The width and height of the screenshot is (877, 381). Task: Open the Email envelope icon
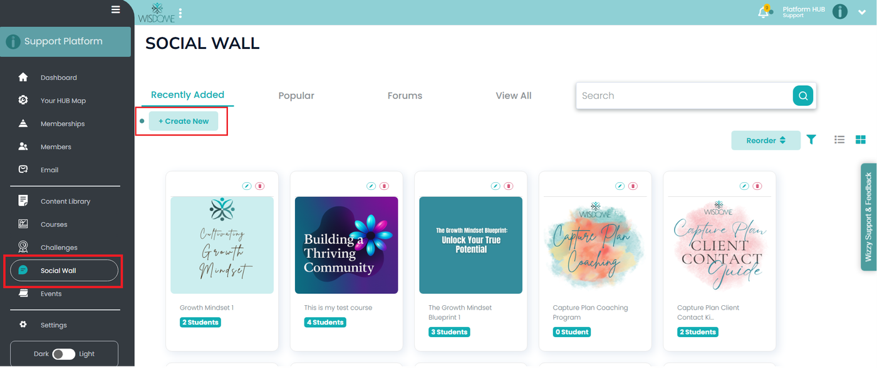(23, 169)
